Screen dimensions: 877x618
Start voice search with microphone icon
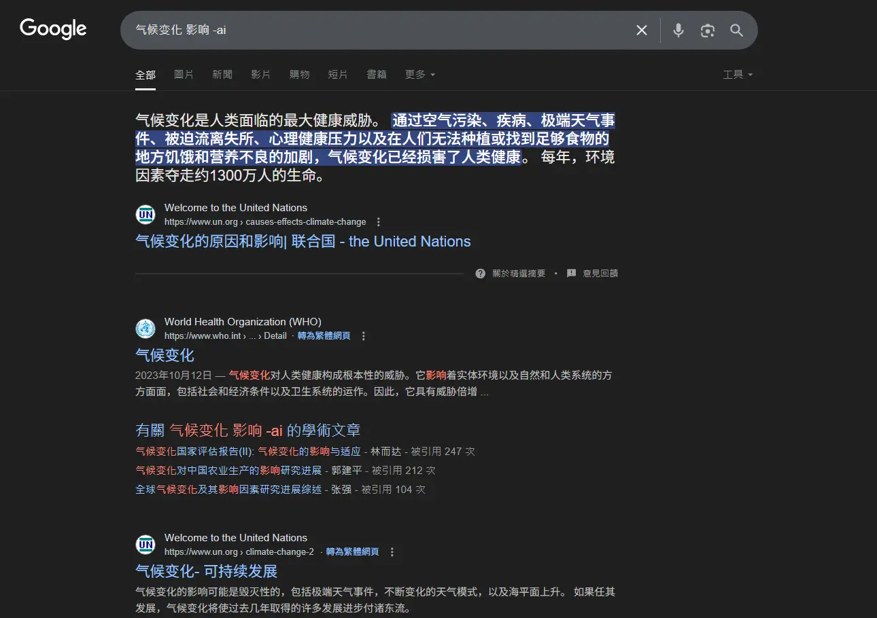pyautogui.click(x=678, y=30)
